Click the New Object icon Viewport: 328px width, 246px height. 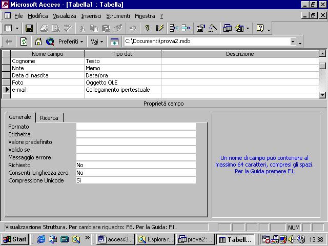[x=239, y=28]
